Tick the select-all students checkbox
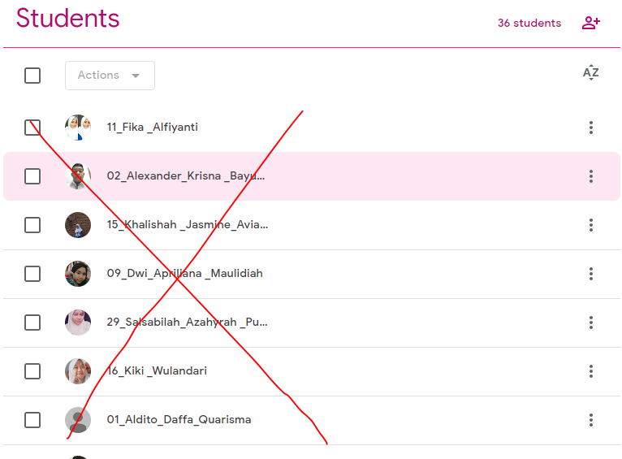The height and width of the screenshot is (459, 622). click(32, 76)
